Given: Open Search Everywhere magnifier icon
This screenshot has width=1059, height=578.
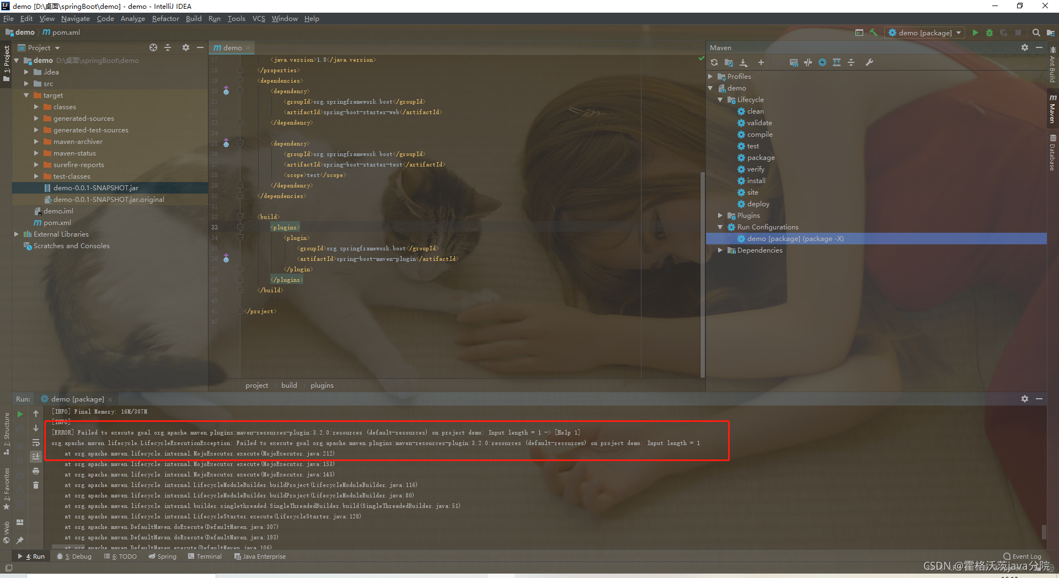Looking at the screenshot, I should click(1036, 33).
